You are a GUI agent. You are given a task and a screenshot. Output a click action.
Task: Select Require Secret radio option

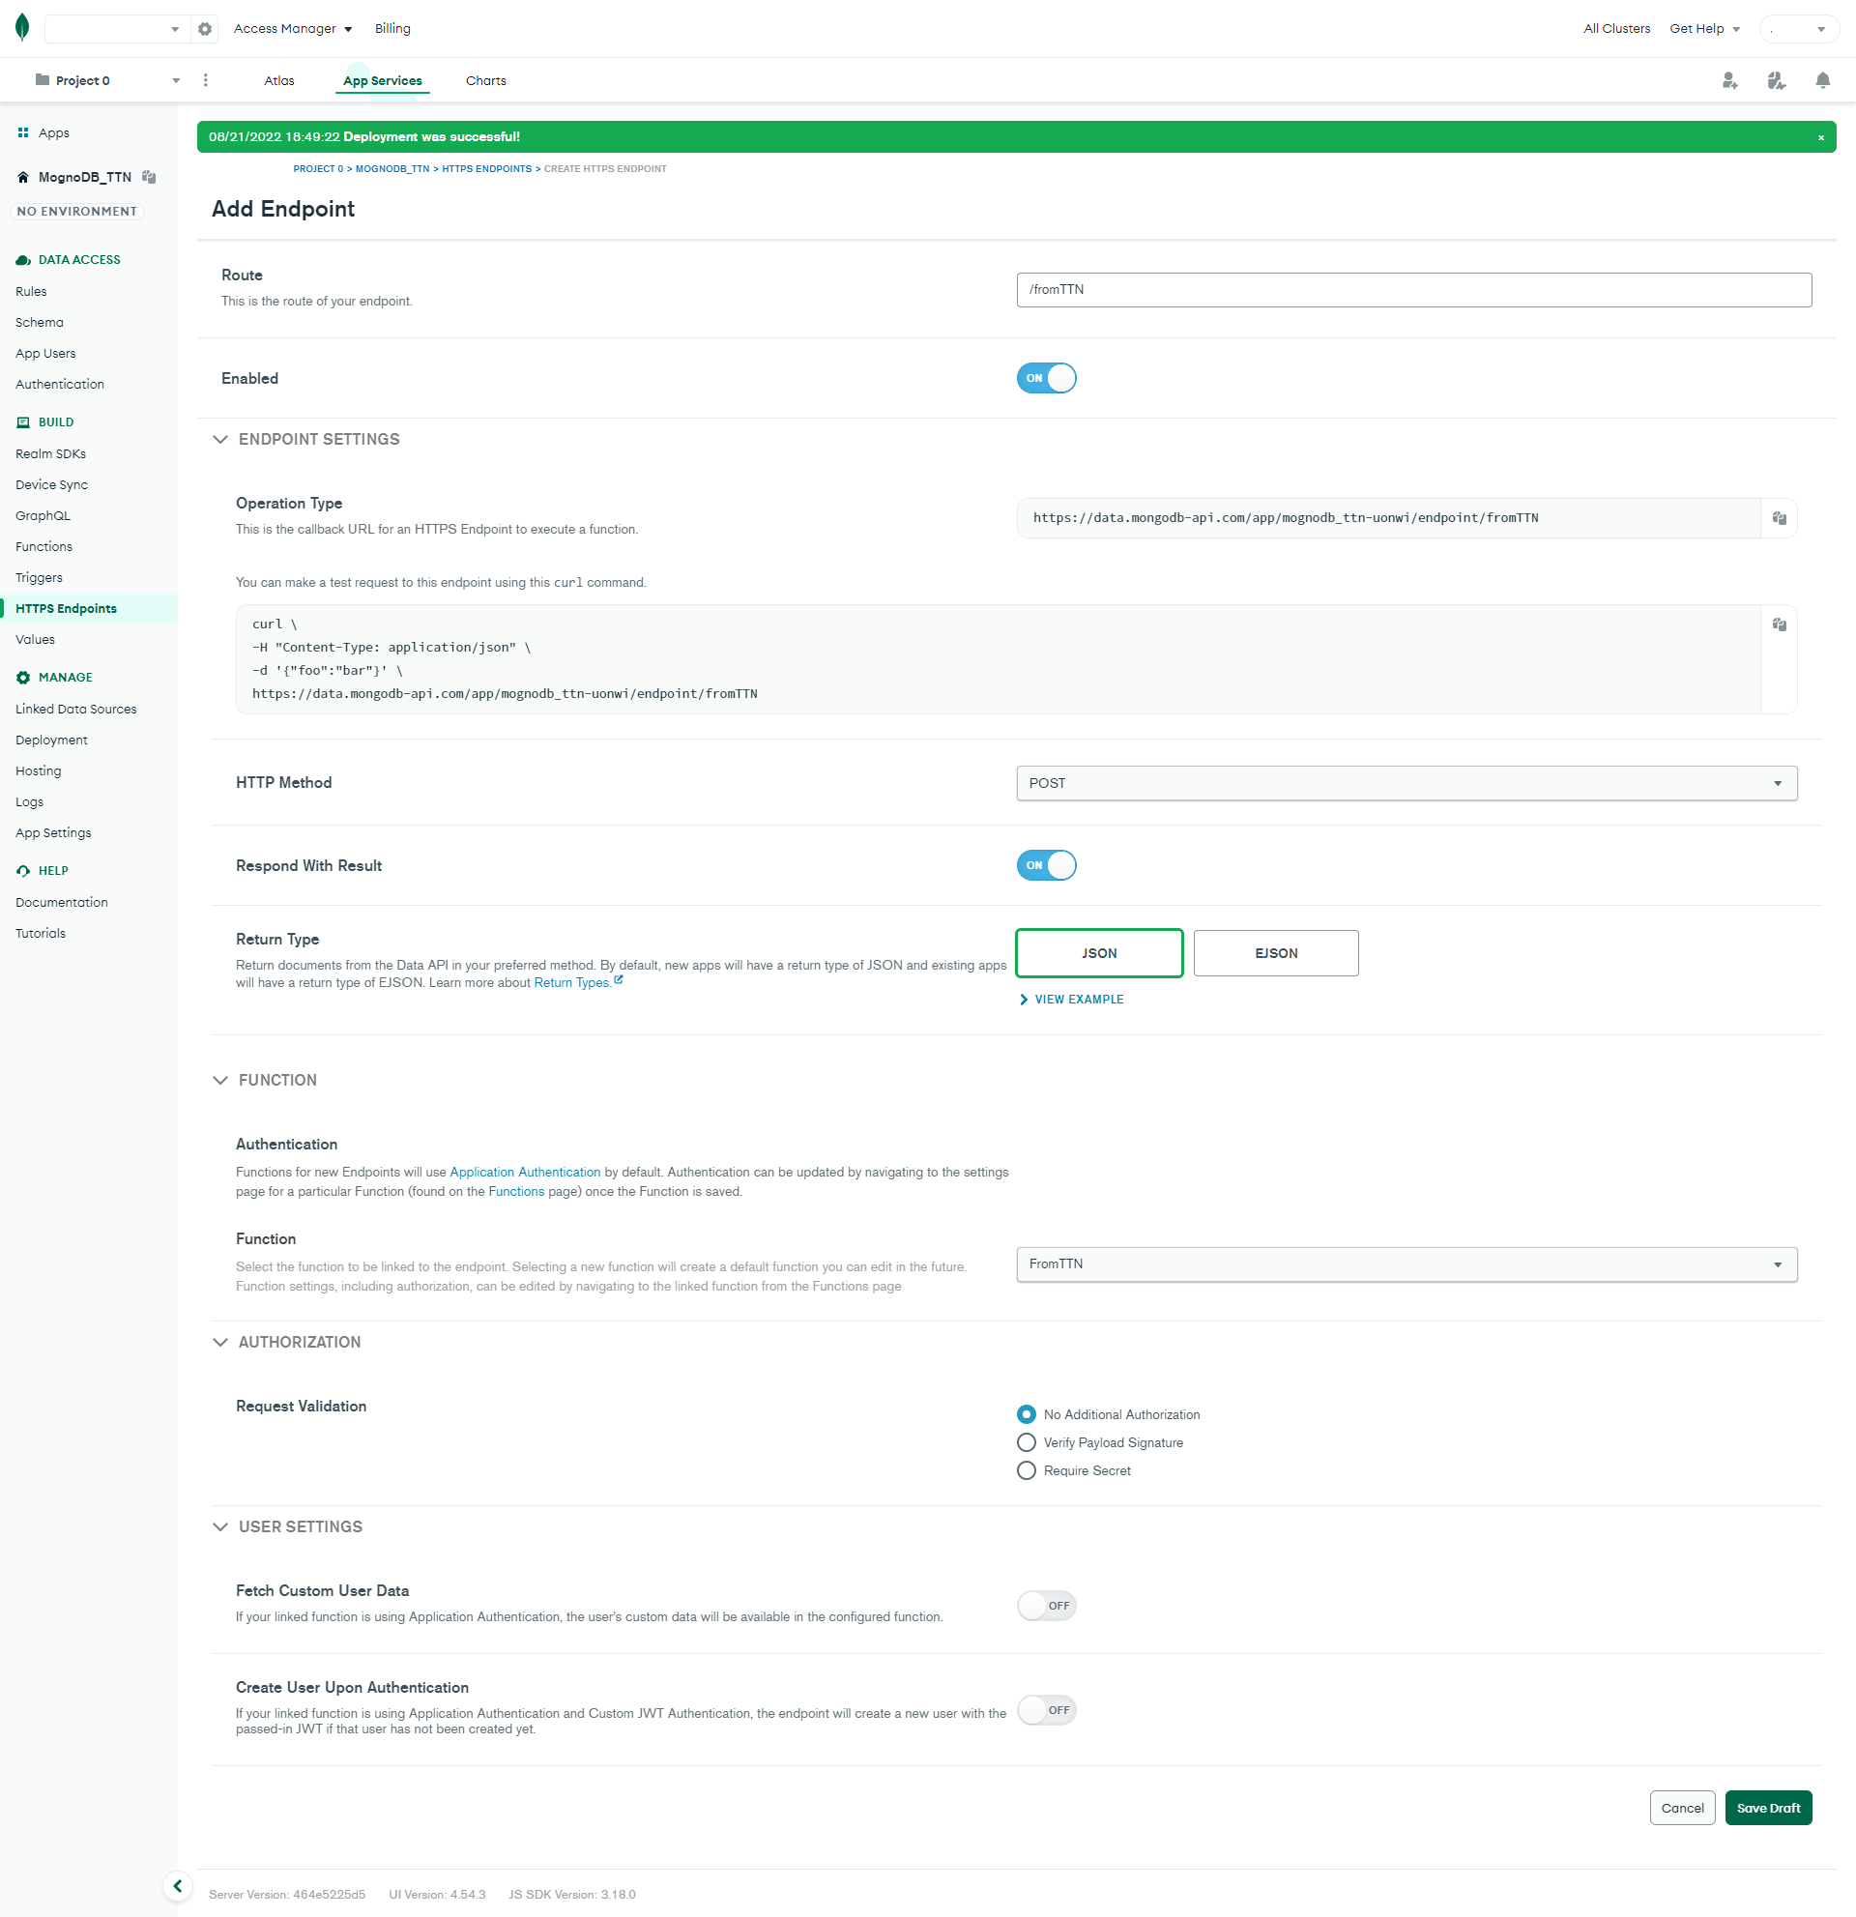[x=1026, y=1470]
